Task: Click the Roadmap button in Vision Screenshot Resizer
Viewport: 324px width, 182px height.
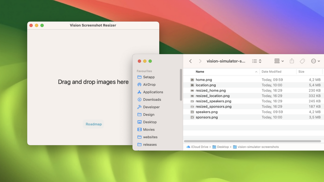Action: point(93,124)
